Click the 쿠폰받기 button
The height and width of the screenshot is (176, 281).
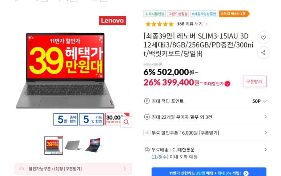point(255,81)
